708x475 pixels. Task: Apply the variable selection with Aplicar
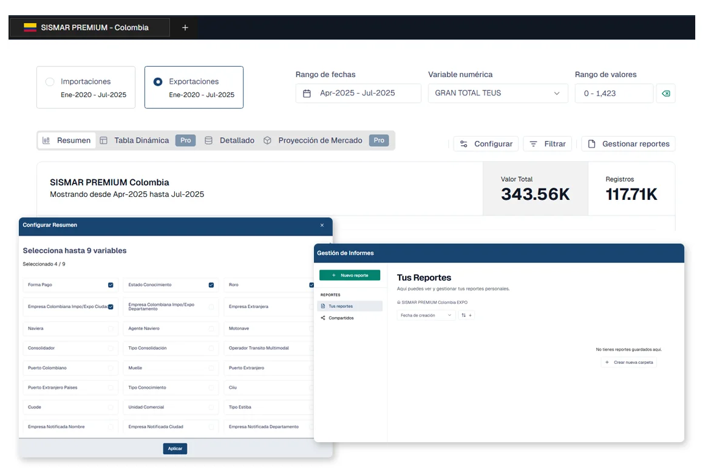coord(175,448)
